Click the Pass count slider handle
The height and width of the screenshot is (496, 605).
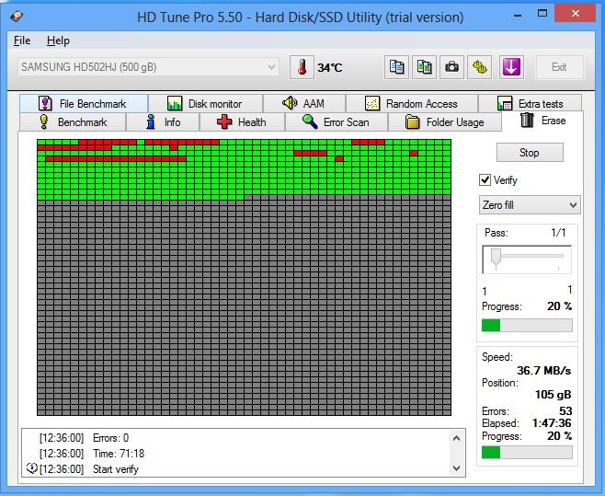496,257
